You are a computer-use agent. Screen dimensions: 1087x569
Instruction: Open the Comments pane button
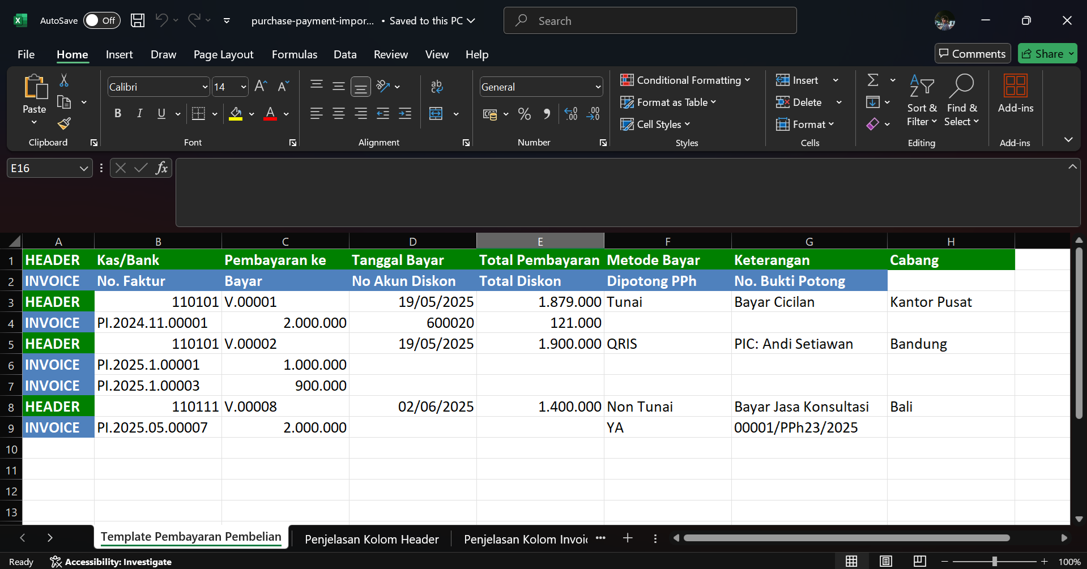pyautogui.click(x=972, y=54)
